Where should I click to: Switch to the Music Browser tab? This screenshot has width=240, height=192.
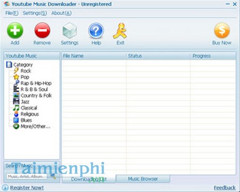143,179
